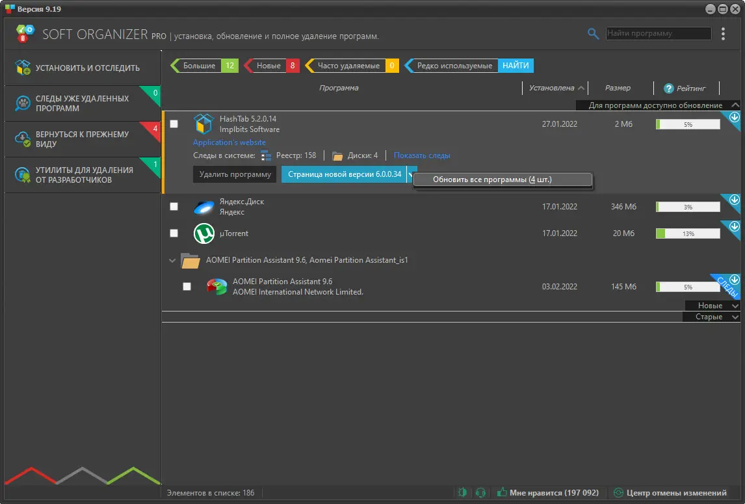Expand the Новые section
Viewport: 745px width, 504px height.
tap(735, 306)
